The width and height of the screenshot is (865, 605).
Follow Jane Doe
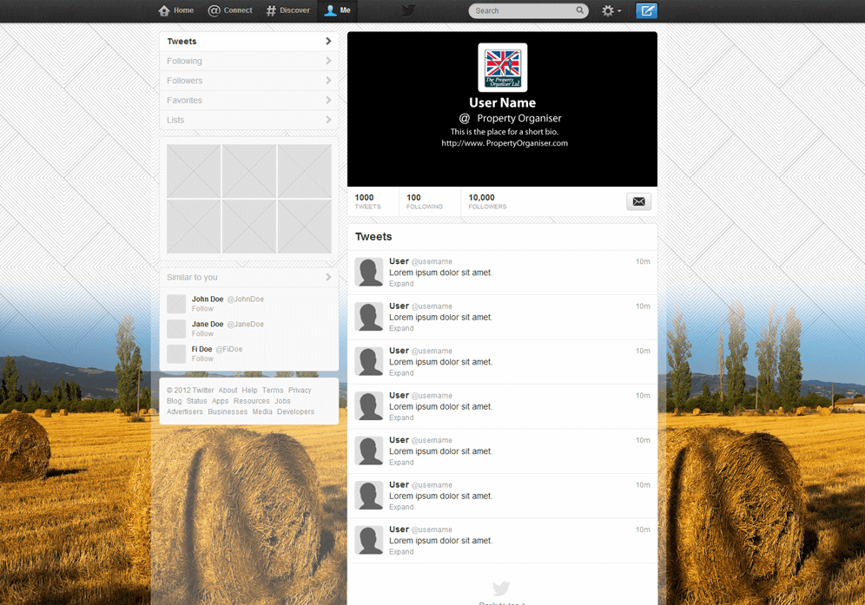pos(202,333)
